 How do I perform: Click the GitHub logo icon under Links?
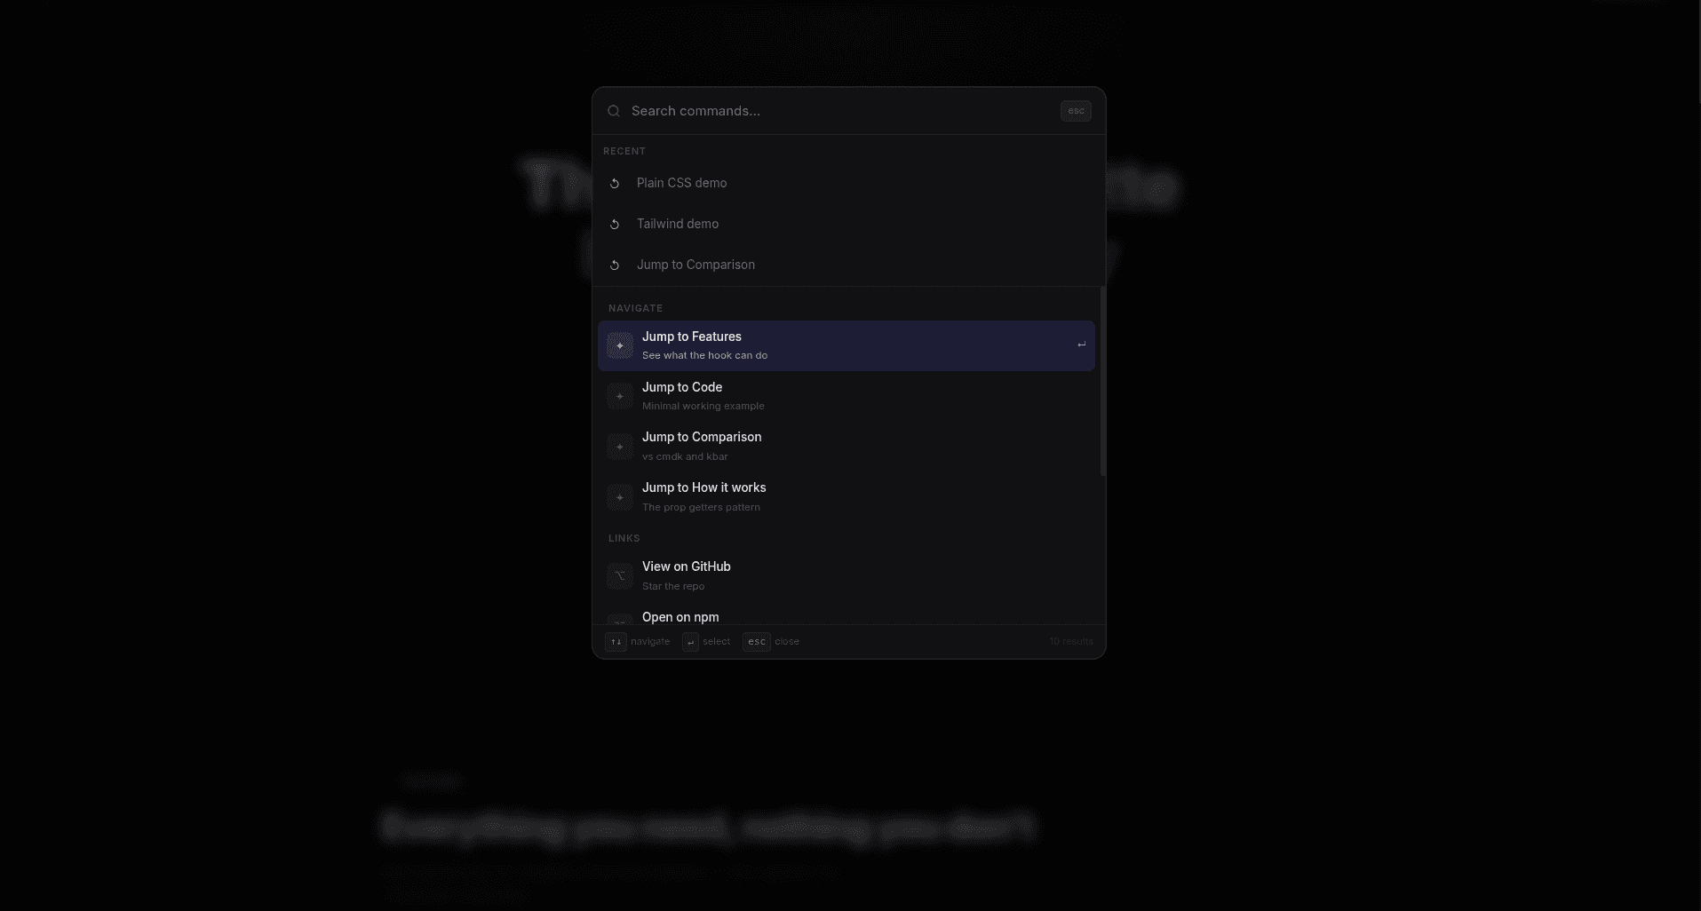(x=619, y=575)
